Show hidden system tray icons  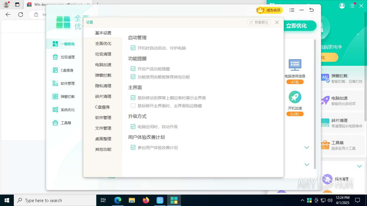(x=302, y=200)
